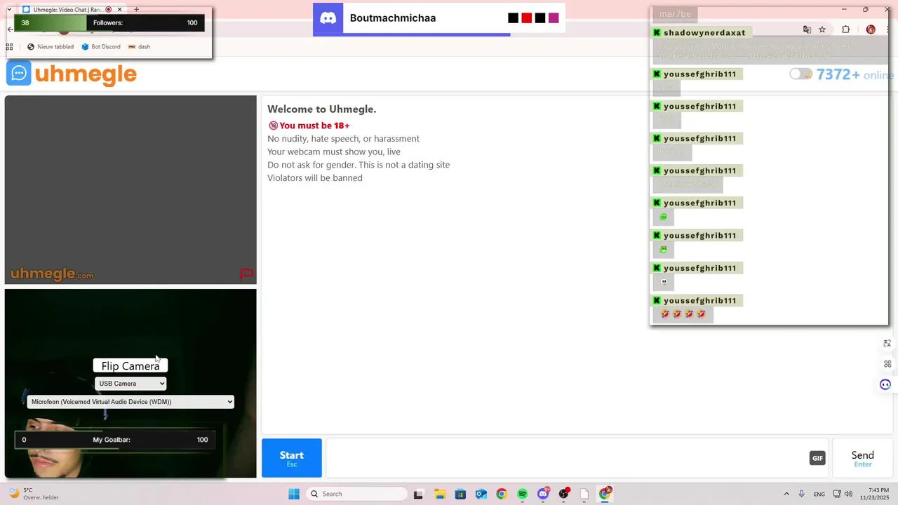The height and width of the screenshot is (505, 898).
Task: Open Spotify from the taskbar
Action: pyautogui.click(x=522, y=494)
